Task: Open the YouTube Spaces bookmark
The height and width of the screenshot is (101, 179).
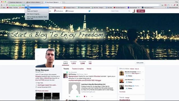Action: [x=120, y=8]
